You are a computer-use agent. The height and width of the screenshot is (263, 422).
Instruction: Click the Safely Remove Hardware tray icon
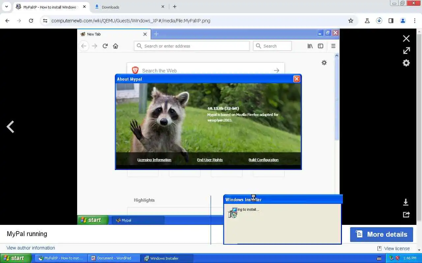pyautogui.click(x=391, y=258)
